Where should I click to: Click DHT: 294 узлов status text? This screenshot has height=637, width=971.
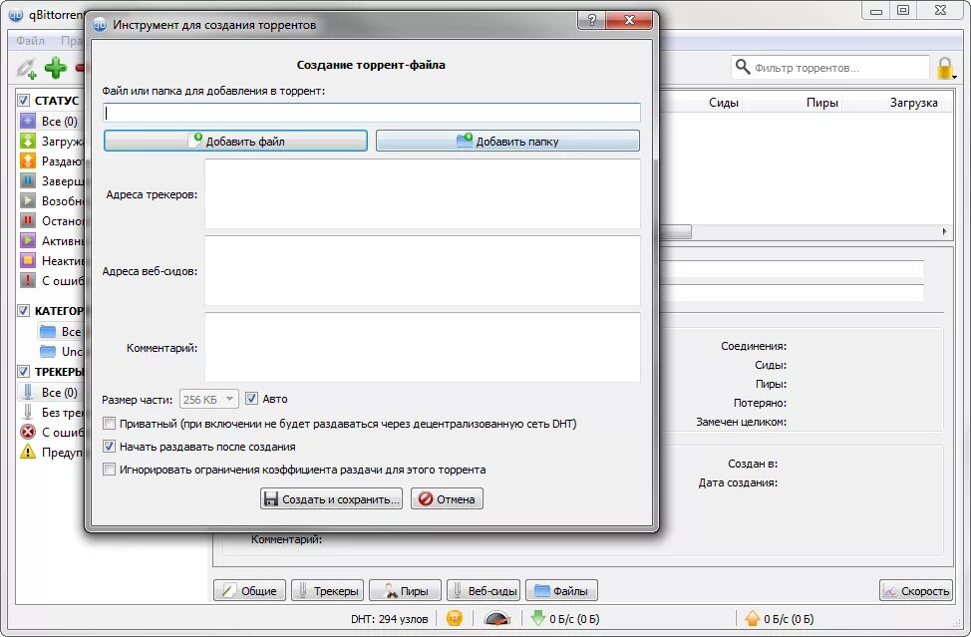tap(390, 619)
